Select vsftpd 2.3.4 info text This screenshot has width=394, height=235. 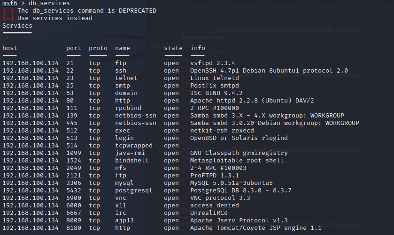pos(213,63)
